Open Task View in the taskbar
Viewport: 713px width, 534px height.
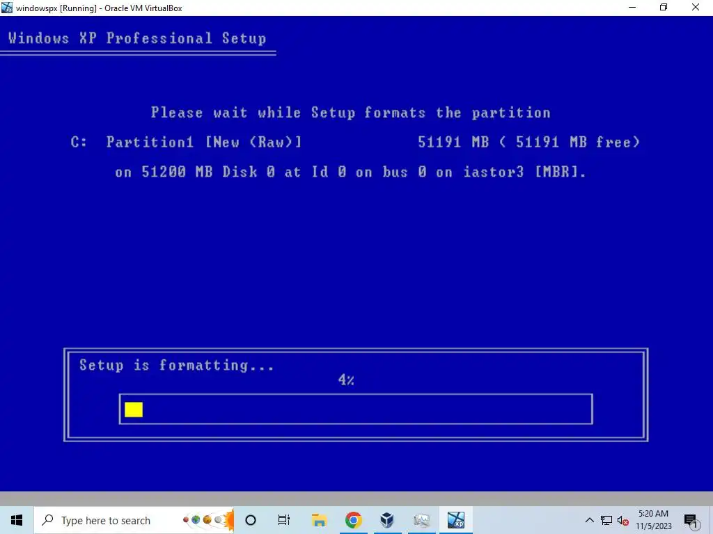[284, 520]
